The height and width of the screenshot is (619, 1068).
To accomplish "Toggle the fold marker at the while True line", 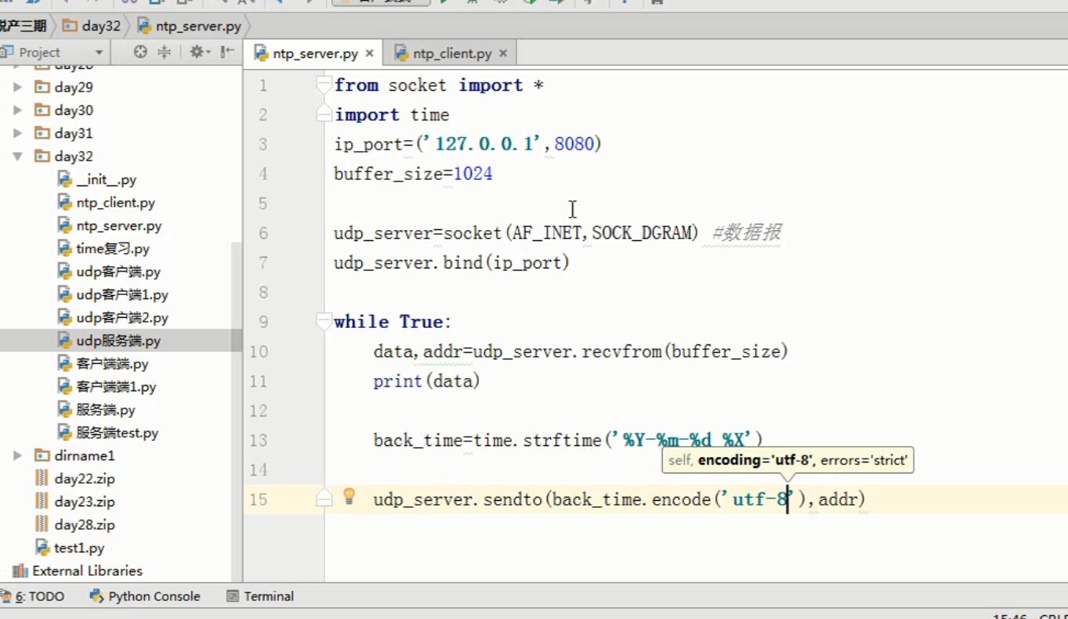I will click(x=324, y=322).
